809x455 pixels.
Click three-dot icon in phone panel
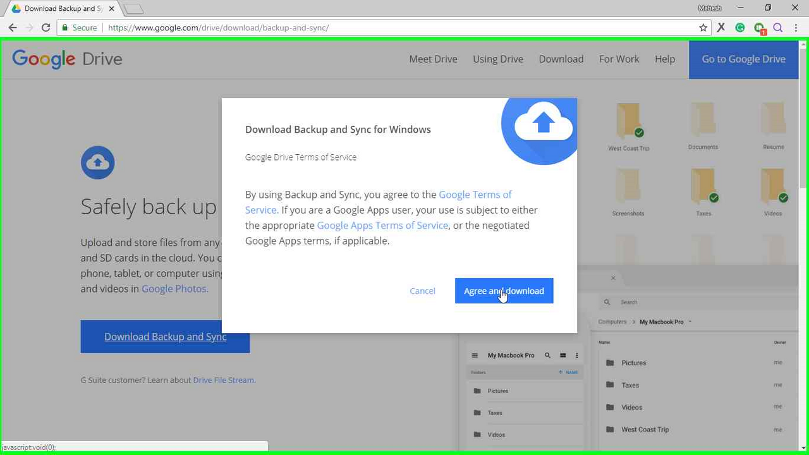click(577, 356)
